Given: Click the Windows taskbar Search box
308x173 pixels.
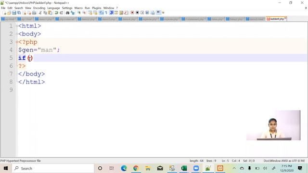Looking at the screenshot, I should coord(53,168).
